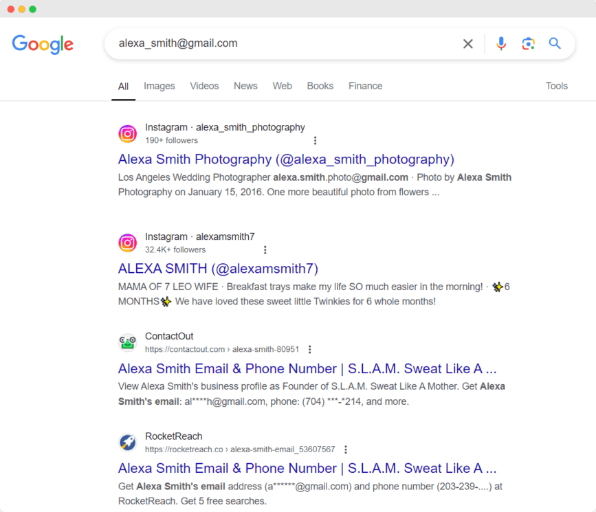Screen dimensions: 596x512
Task: Open the Tools menu
Action: [x=556, y=86]
